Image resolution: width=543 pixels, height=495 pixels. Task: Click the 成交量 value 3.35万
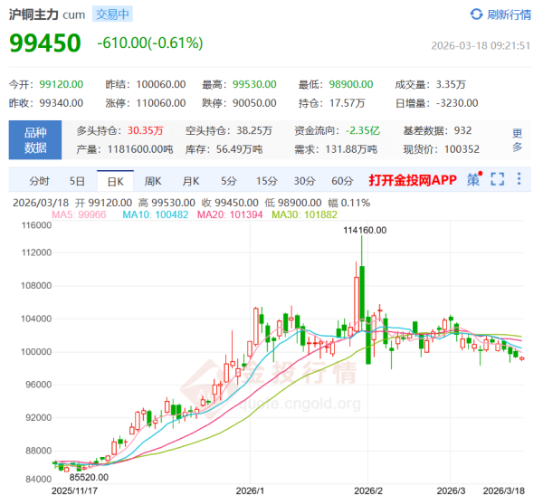tap(451, 84)
